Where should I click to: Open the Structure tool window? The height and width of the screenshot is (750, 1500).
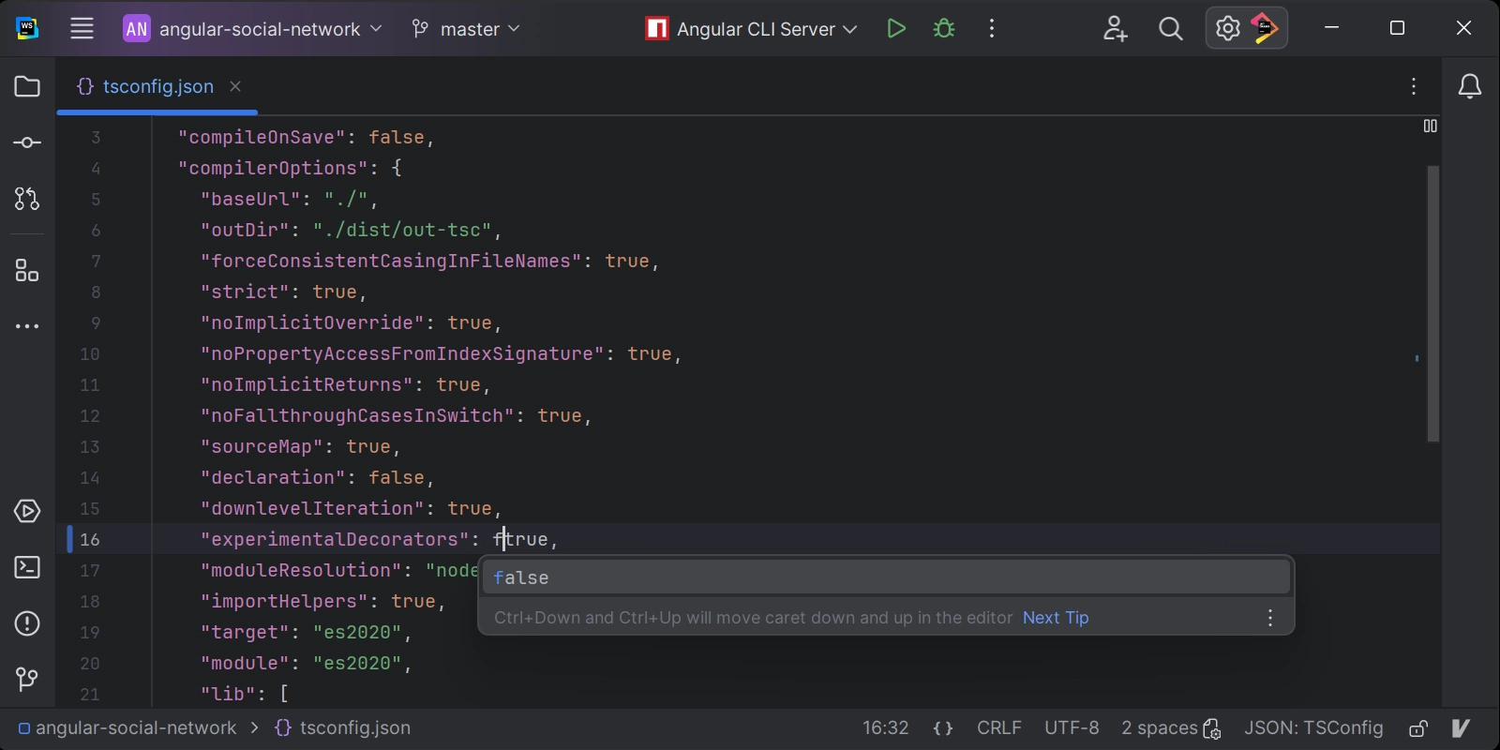click(27, 271)
